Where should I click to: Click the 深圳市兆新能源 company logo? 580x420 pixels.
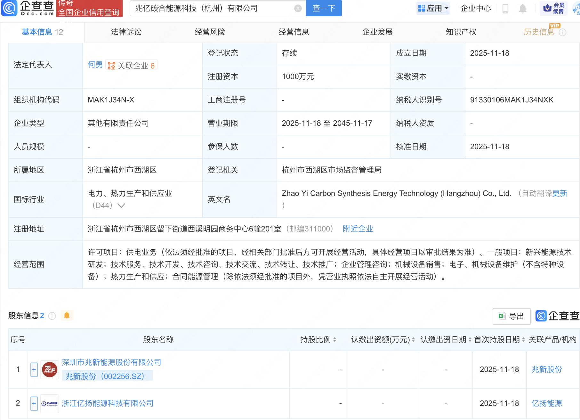tap(50, 370)
